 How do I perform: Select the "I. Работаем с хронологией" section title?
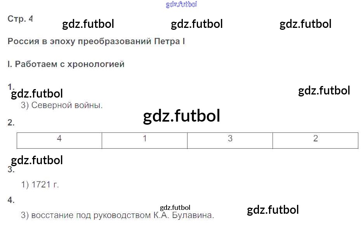pyautogui.click(x=66, y=64)
